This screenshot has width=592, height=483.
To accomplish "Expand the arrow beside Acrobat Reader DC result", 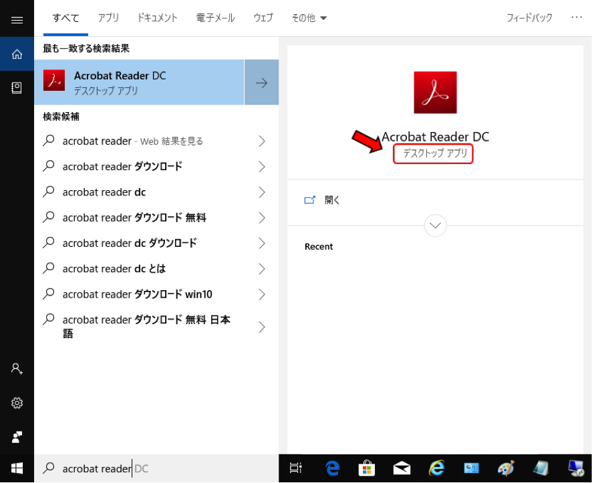I will point(262,82).
